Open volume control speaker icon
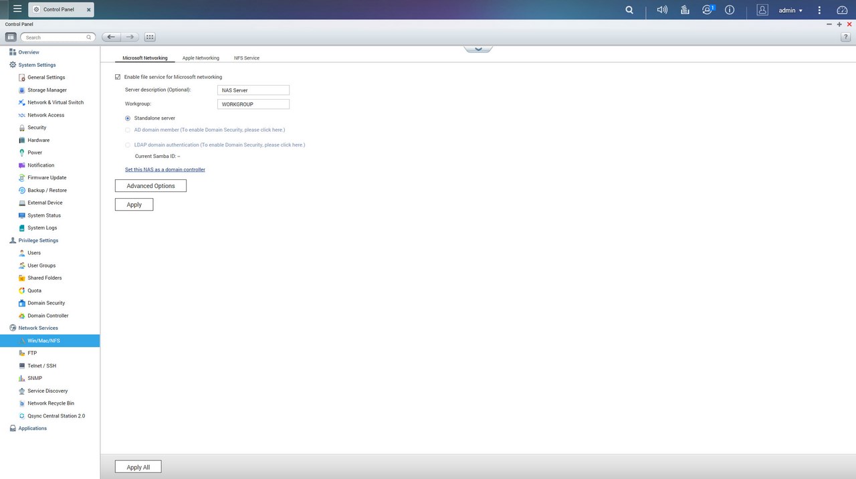This screenshot has height=479, width=856. (x=662, y=10)
